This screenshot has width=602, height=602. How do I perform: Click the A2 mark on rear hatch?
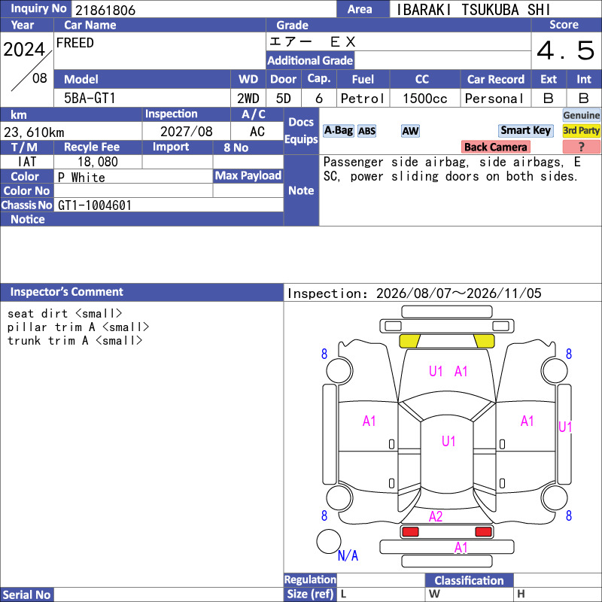point(436,516)
